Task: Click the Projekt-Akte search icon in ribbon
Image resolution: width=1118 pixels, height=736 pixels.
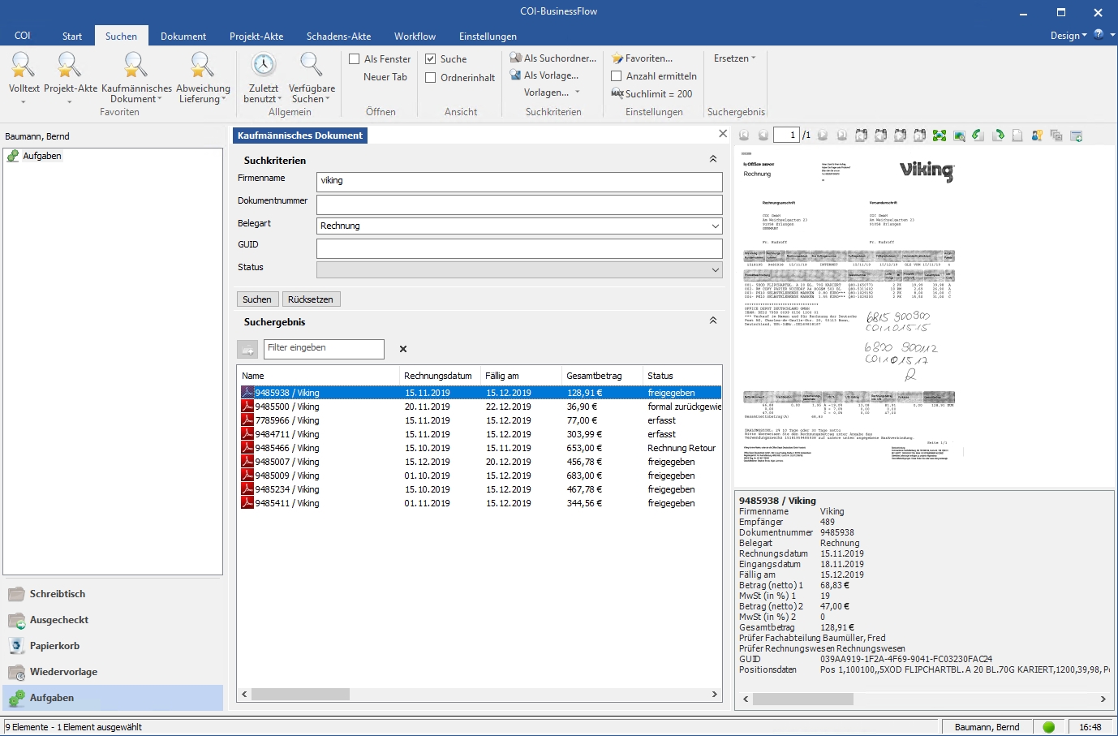Action: 70,65
